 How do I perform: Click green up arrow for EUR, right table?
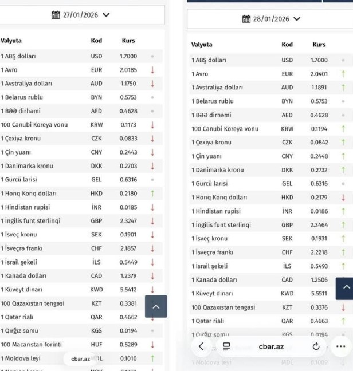coord(343,74)
